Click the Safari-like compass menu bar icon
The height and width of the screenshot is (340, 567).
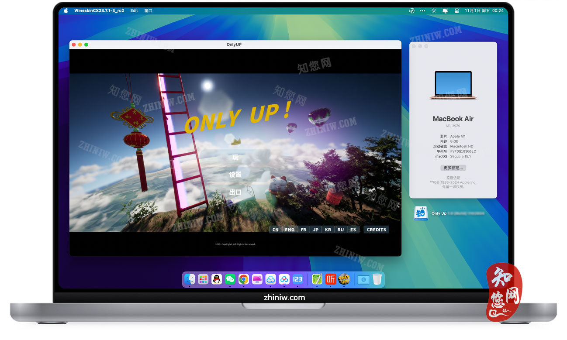[411, 10]
